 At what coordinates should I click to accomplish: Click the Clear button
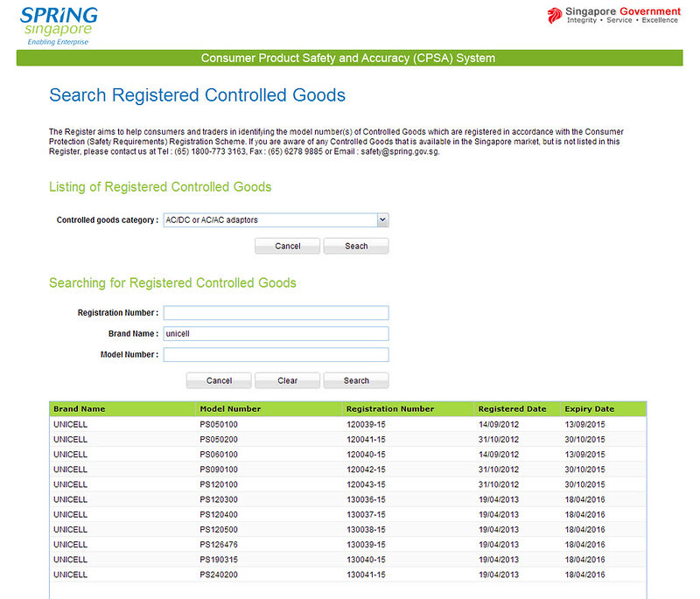point(288,381)
